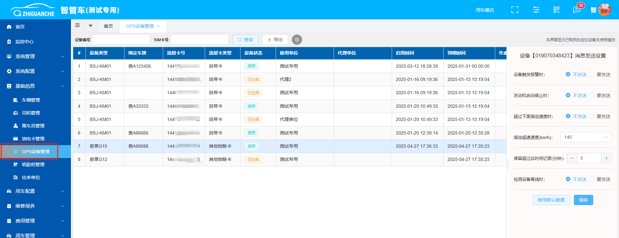The image size is (619, 238).
Task: Close the GPS设备管理 tab
Action: tap(158, 26)
